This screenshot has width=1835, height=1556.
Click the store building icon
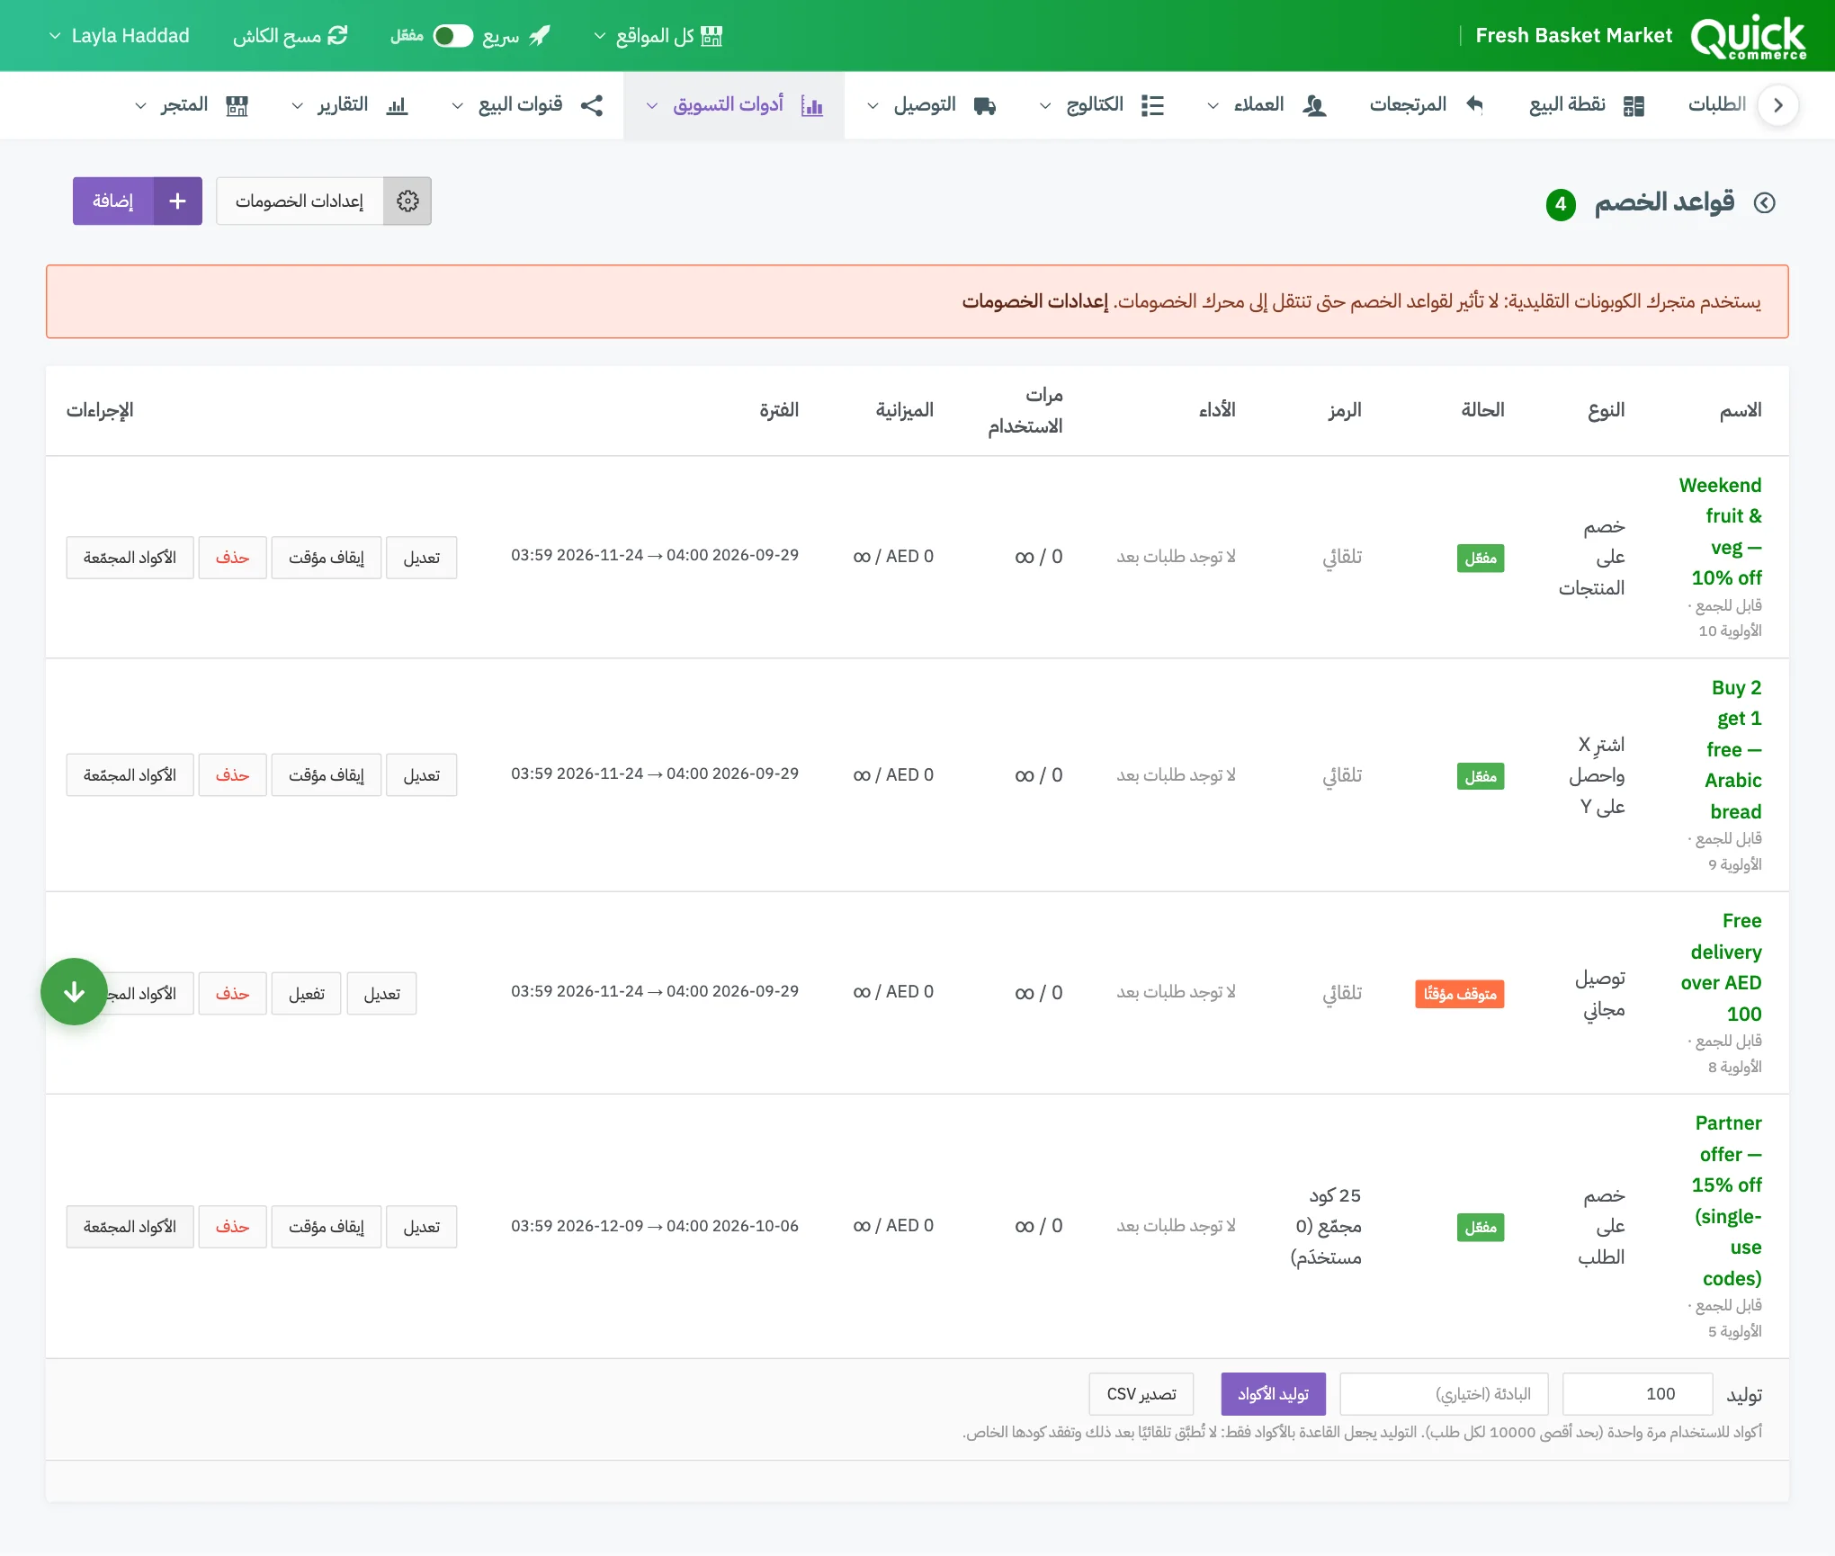(237, 106)
